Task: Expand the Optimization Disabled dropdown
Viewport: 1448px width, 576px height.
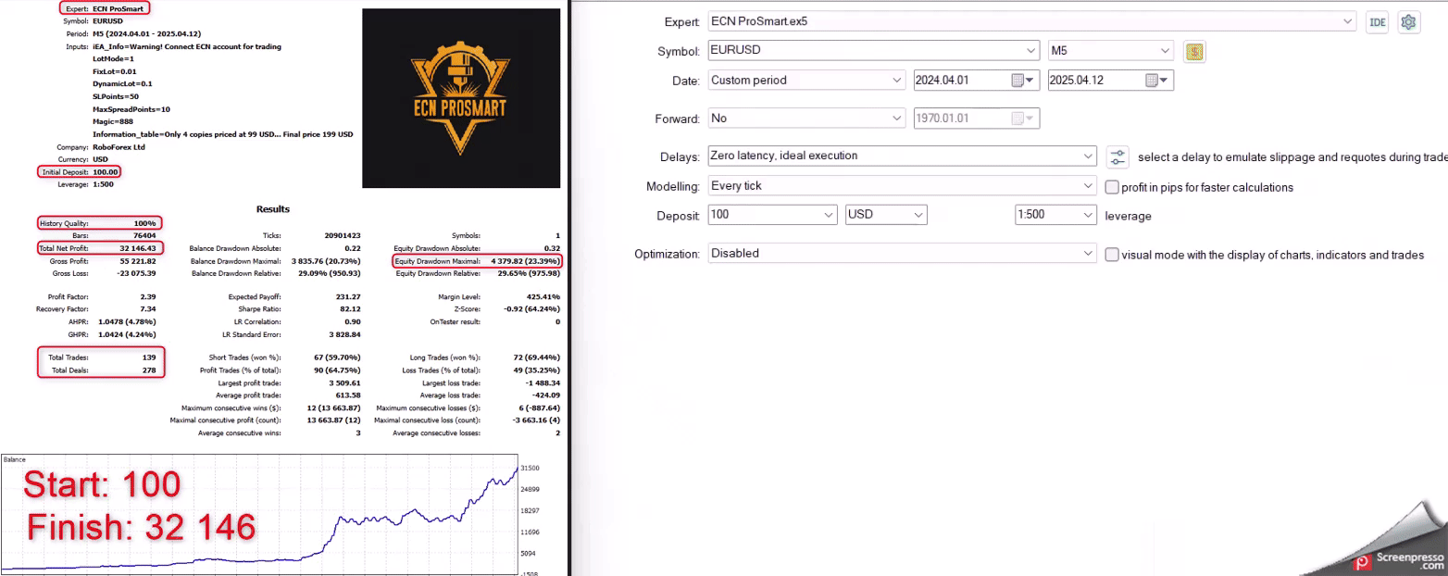Action: (1089, 254)
